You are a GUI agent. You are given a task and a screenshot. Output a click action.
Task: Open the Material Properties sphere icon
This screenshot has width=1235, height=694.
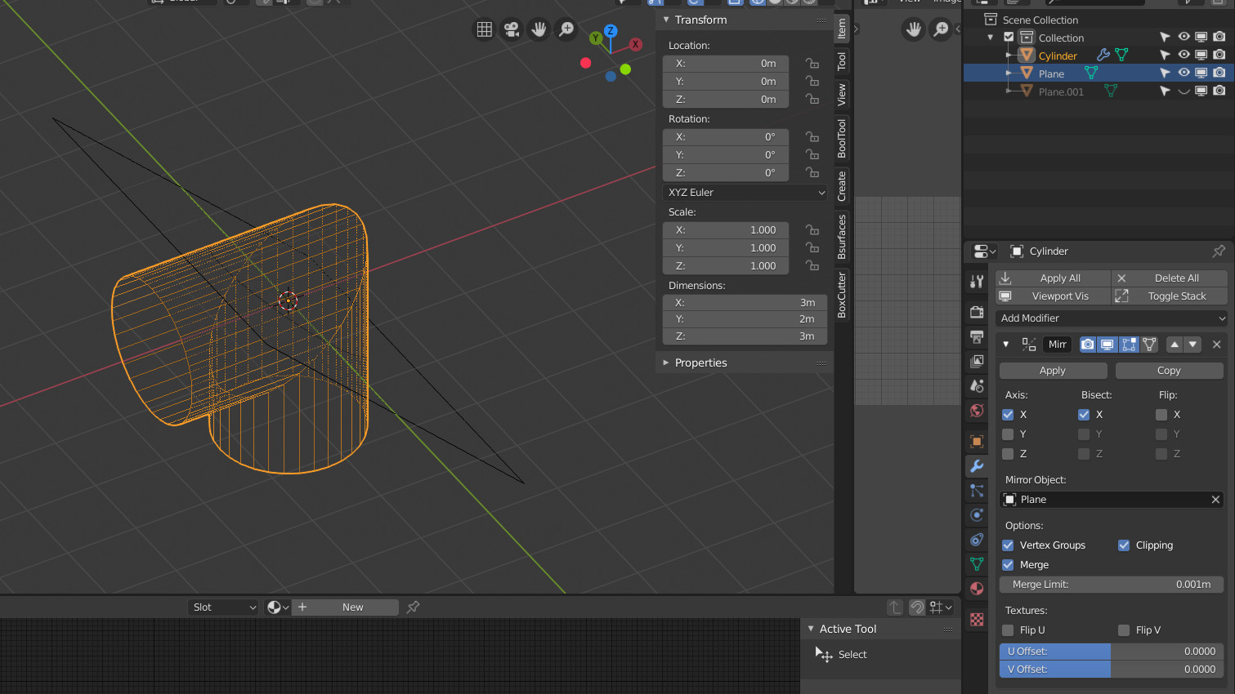977,588
